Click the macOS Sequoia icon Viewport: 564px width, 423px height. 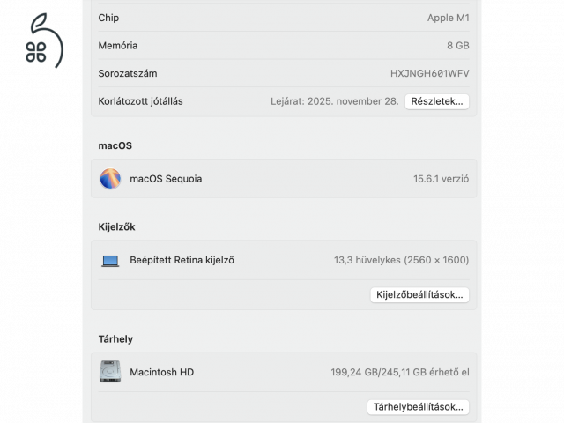click(x=110, y=179)
